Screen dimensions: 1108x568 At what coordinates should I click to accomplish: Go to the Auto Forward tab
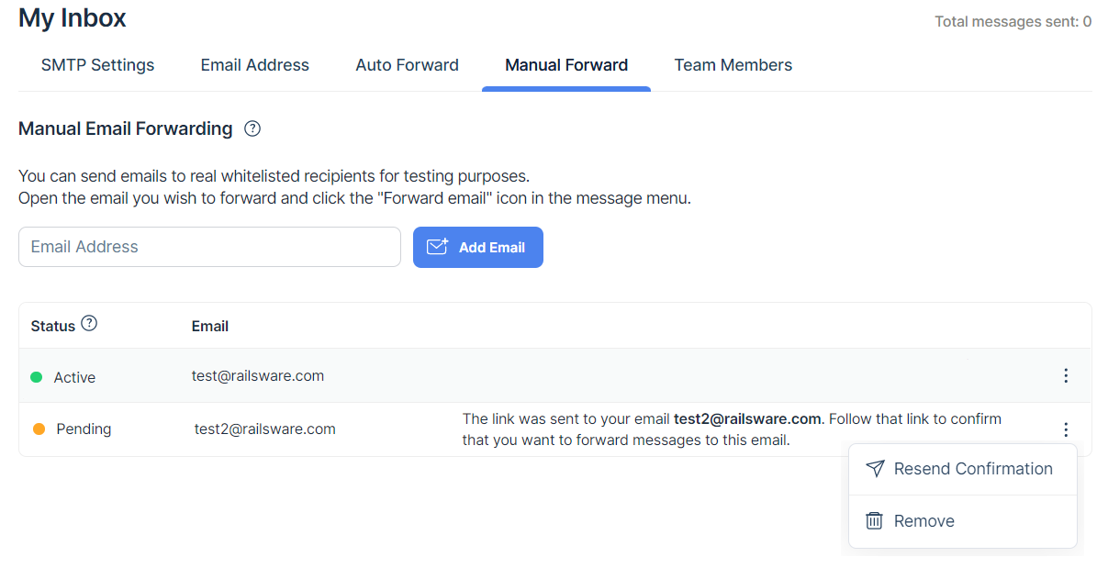pyautogui.click(x=407, y=65)
